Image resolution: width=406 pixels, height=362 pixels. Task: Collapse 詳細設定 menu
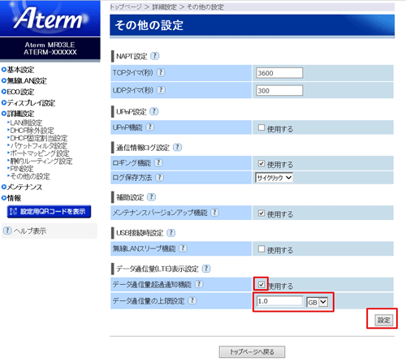pos(18,114)
